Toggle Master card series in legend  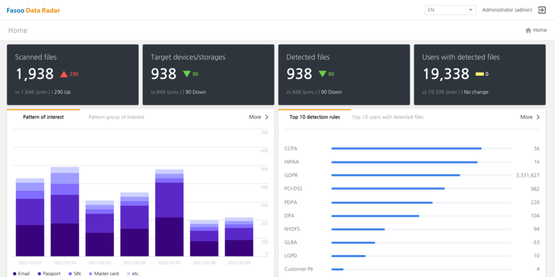point(102,273)
